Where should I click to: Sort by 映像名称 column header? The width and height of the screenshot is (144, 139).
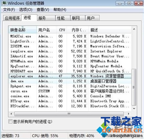23,30
